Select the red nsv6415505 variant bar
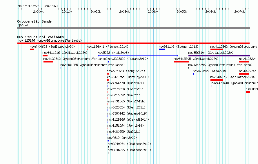Screen dimensions: 258x164 click(181, 62)
